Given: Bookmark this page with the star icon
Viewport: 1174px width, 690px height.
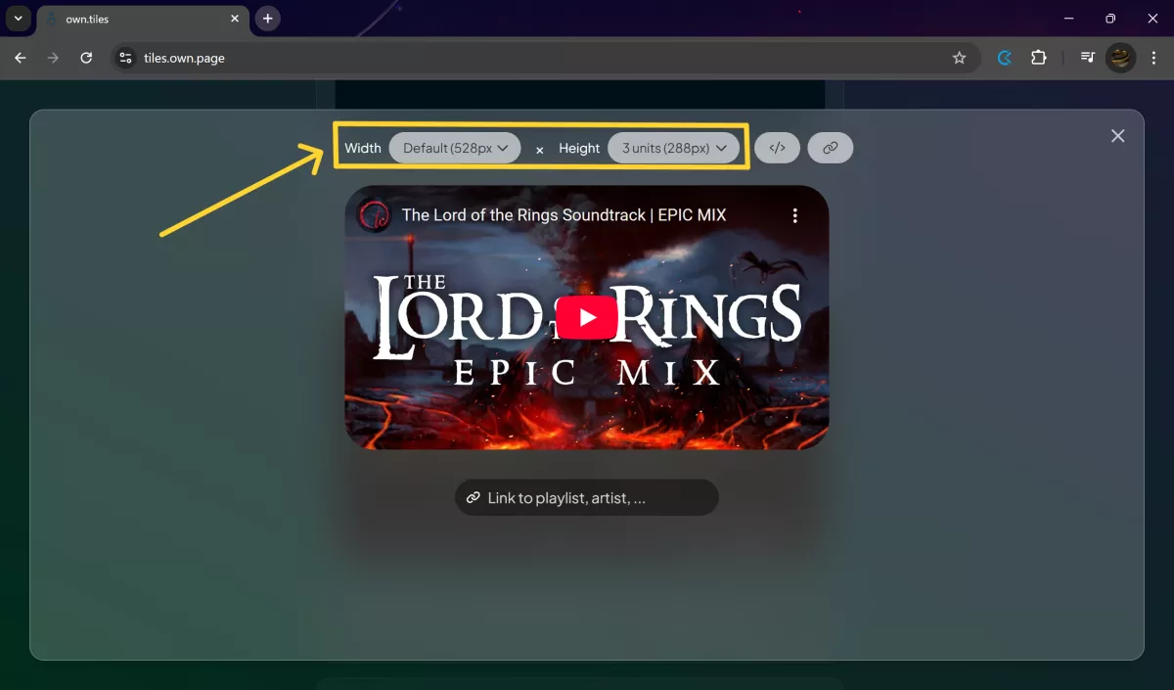Looking at the screenshot, I should pyautogui.click(x=959, y=58).
